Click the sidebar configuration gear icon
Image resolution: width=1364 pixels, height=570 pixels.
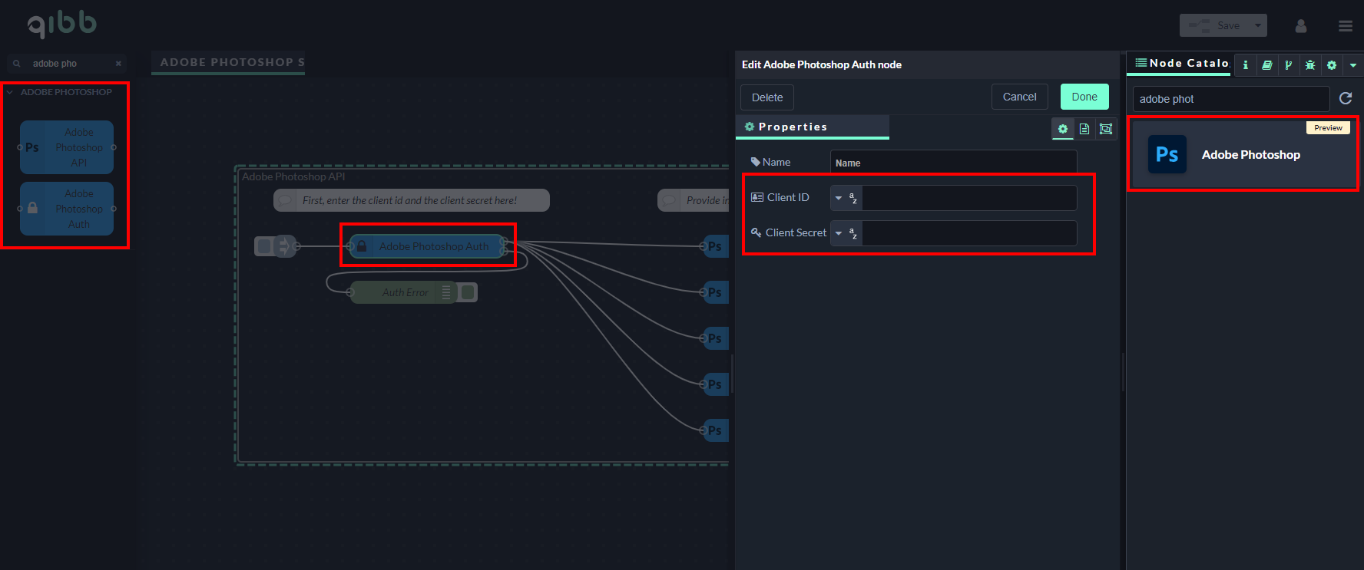[x=1331, y=65]
